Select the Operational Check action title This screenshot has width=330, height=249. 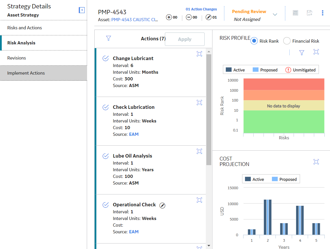click(x=134, y=205)
